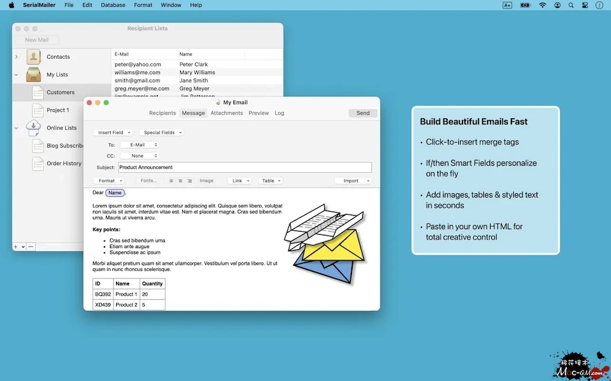Expand the Contacts group in the sidebar
The width and height of the screenshot is (611, 381).
point(16,57)
